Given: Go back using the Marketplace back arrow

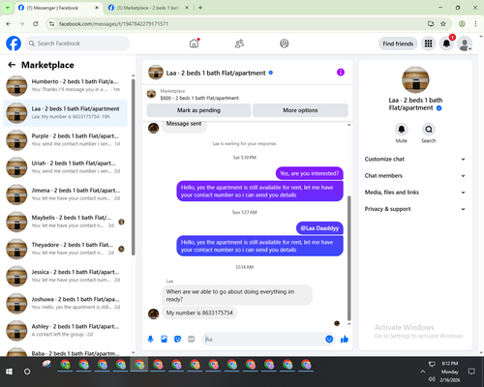Looking at the screenshot, I should (12, 65).
